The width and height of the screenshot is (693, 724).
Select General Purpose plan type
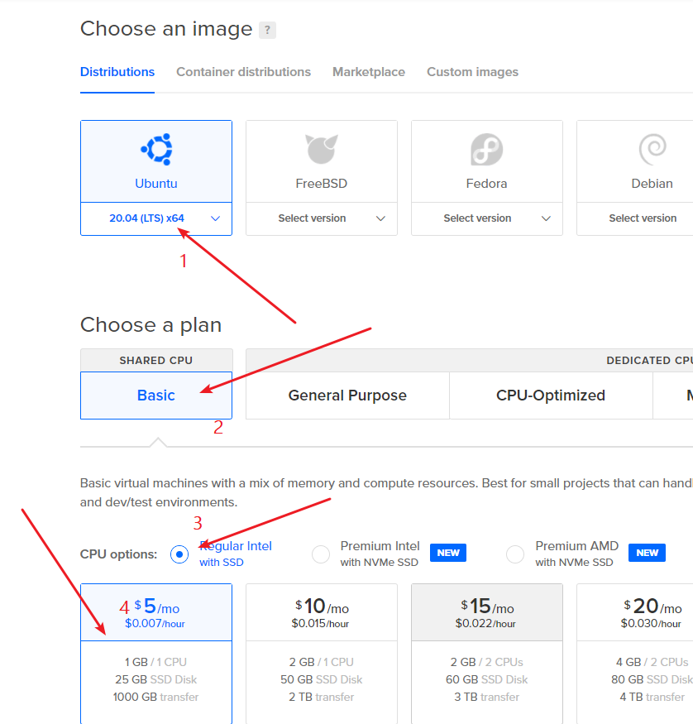[x=347, y=396]
